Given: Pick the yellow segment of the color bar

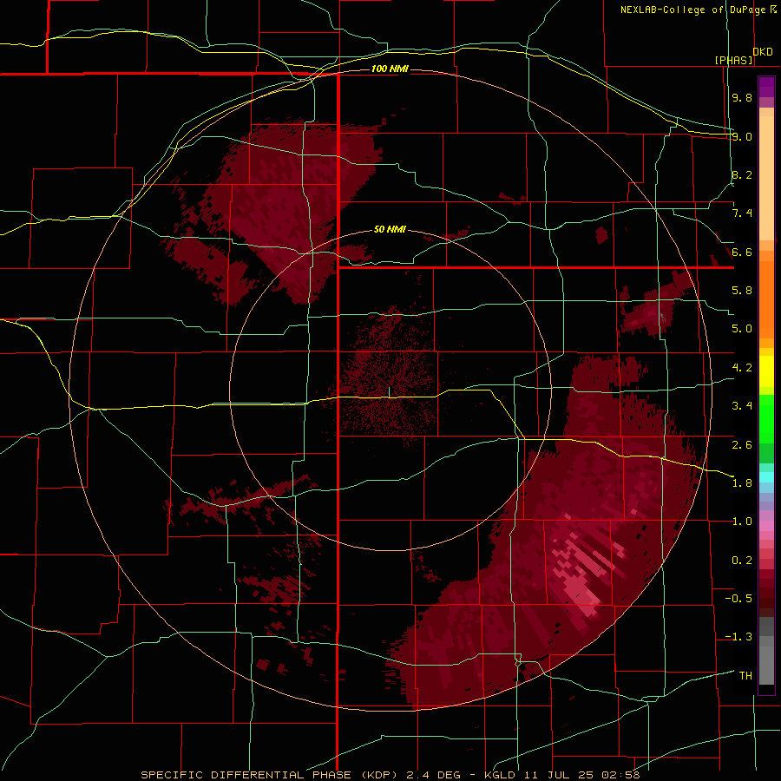Looking at the screenshot, I should point(766,371).
